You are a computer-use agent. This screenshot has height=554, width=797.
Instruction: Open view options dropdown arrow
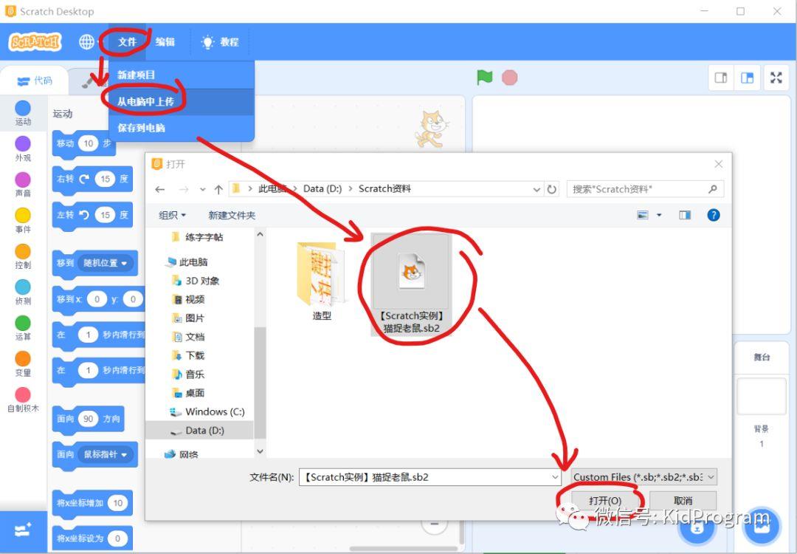[659, 215]
